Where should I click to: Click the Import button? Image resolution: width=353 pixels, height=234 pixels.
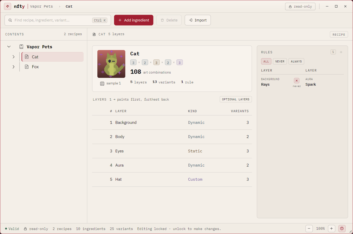198,20
